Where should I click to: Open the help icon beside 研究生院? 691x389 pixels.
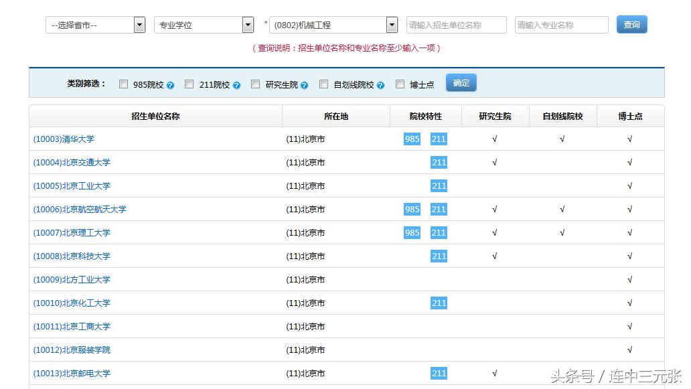pos(305,84)
